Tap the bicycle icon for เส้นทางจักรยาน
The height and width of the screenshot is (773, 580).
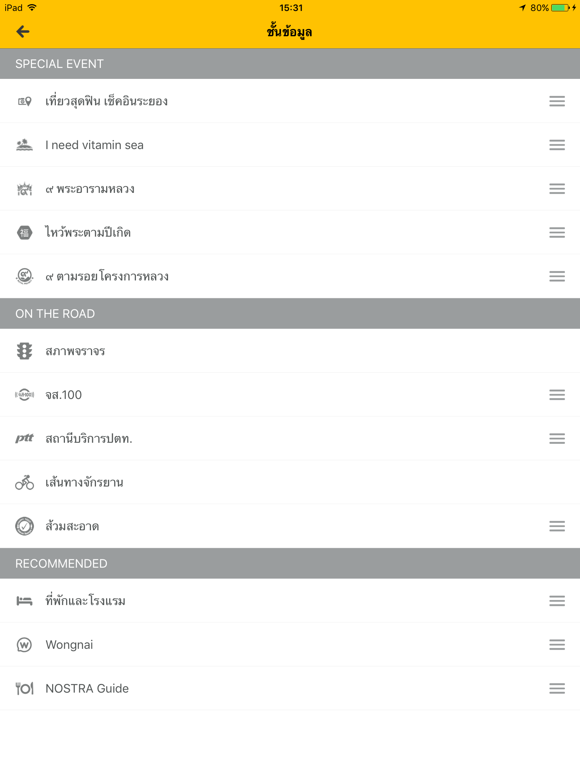pos(25,482)
